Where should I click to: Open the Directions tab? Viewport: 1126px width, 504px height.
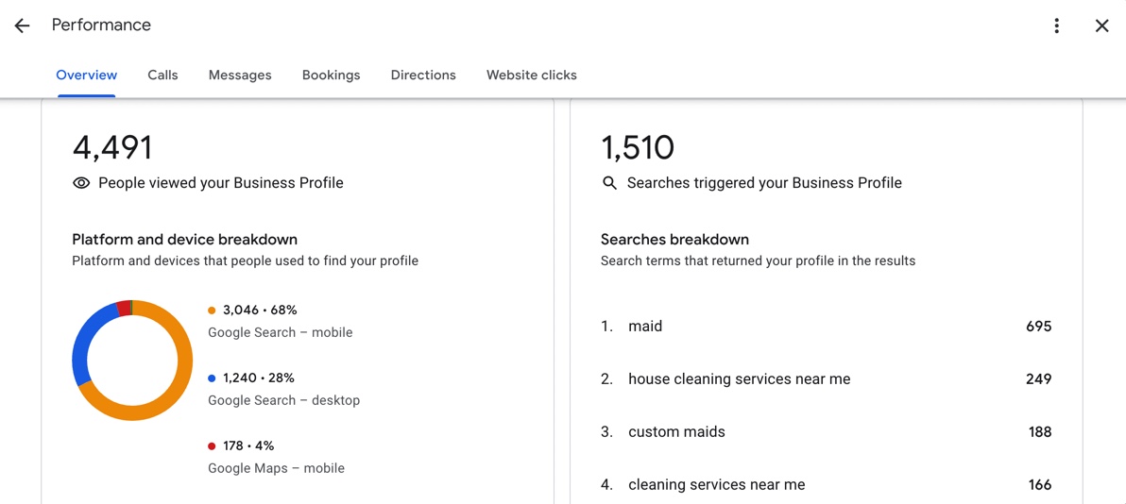click(x=423, y=75)
